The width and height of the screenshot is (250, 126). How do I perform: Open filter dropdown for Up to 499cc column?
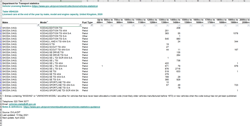102,25
